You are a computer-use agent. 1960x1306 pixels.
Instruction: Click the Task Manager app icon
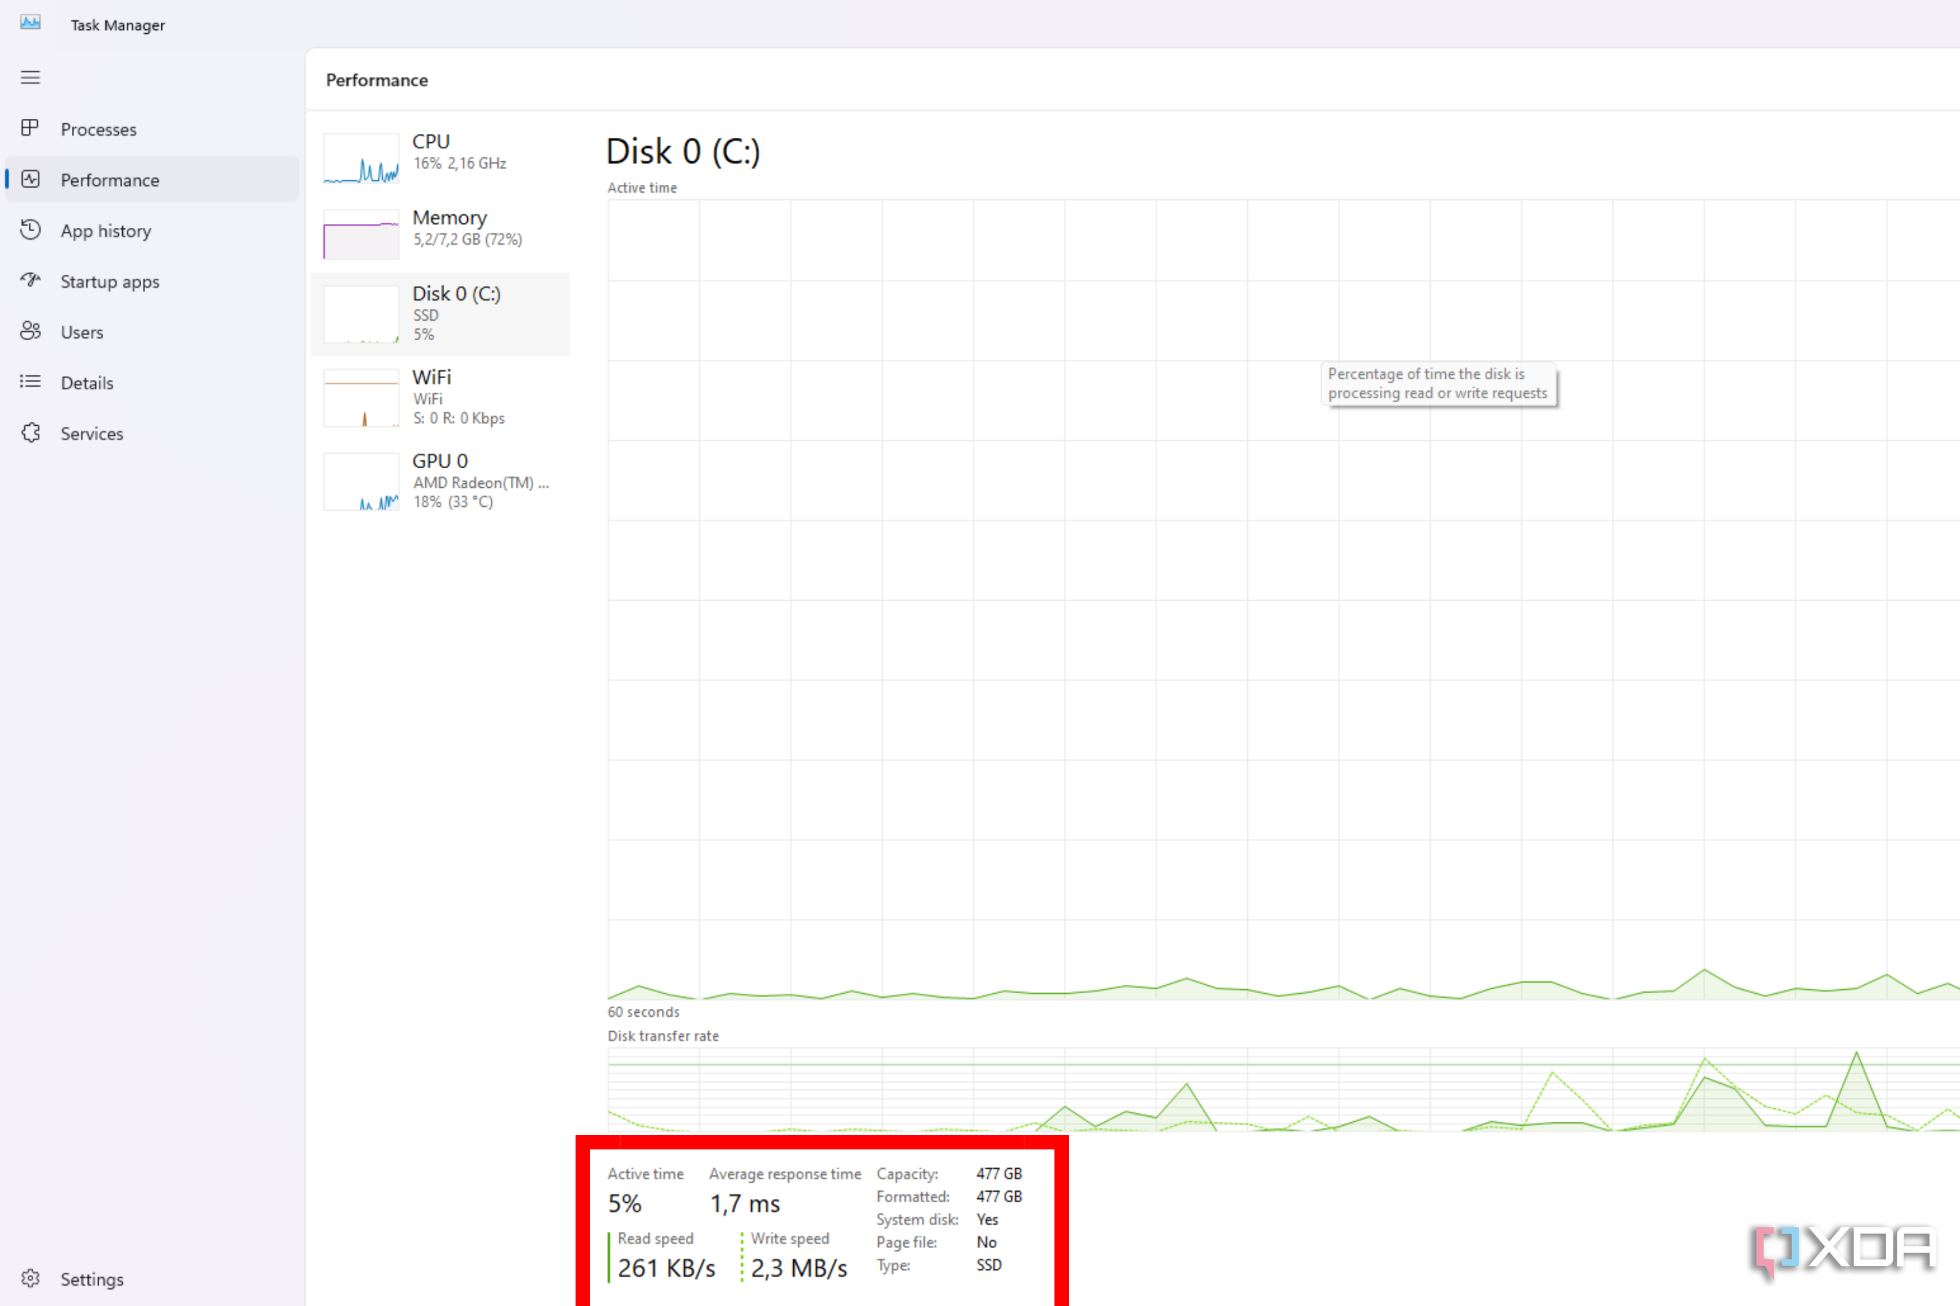[x=30, y=24]
